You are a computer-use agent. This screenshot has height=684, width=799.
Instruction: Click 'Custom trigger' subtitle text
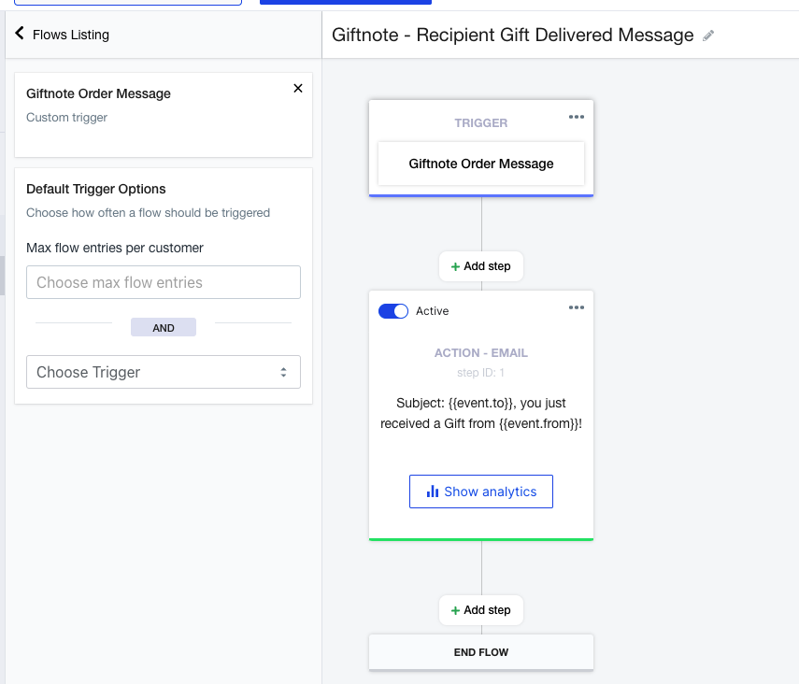[66, 117]
